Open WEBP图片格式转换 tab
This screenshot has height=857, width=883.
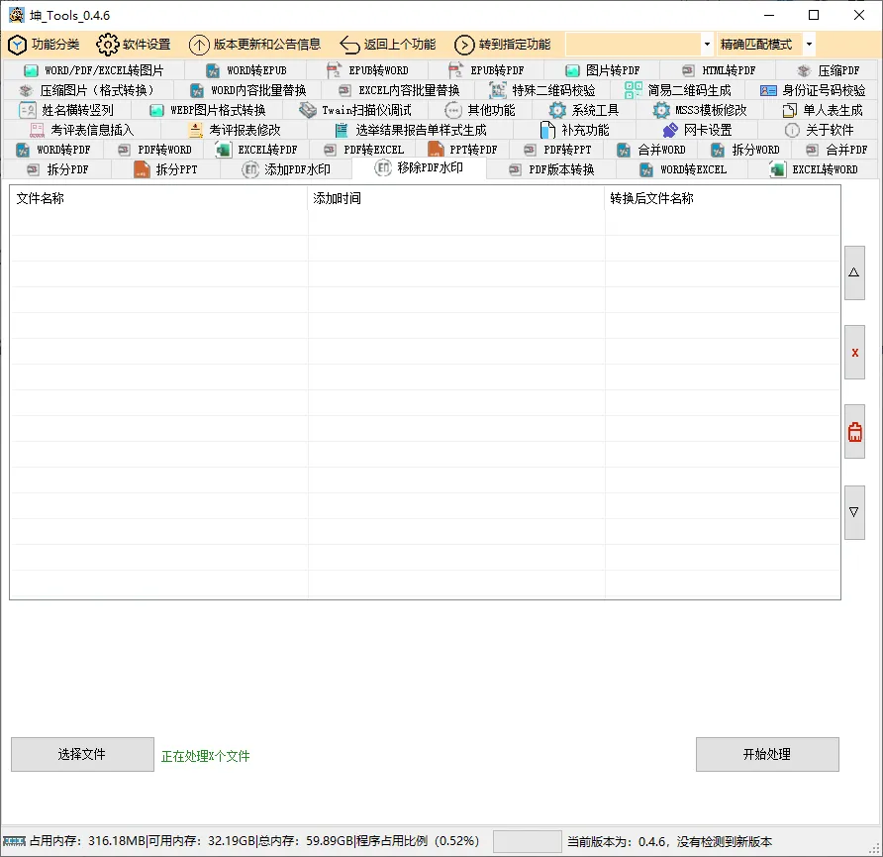(x=207, y=110)
